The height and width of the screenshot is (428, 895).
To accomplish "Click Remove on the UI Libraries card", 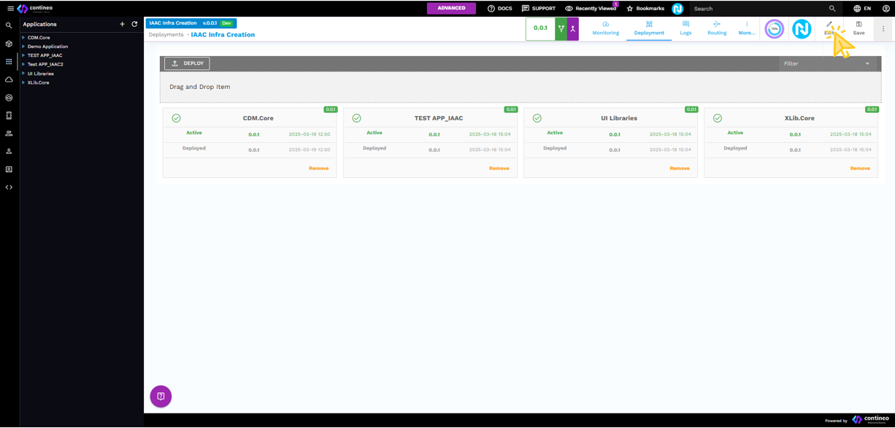I will click(x=679, y=168).
